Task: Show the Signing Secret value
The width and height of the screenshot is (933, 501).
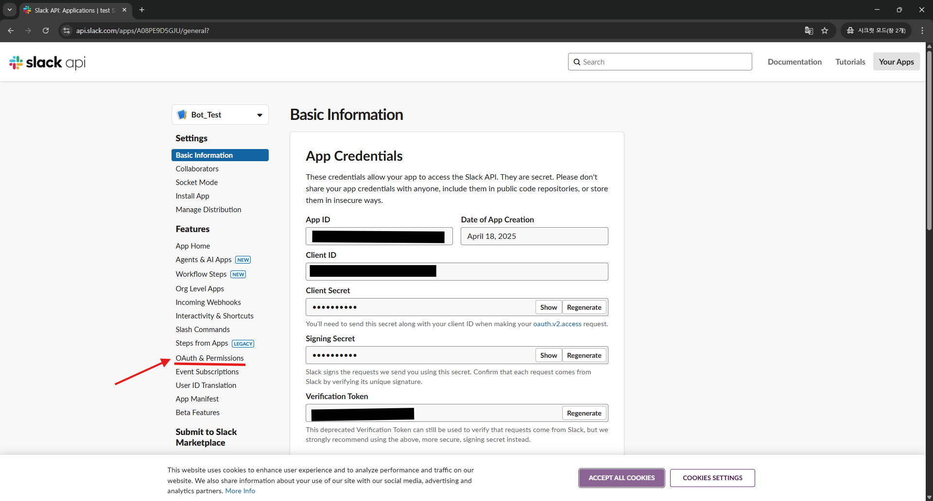Action: coord(548,355)
